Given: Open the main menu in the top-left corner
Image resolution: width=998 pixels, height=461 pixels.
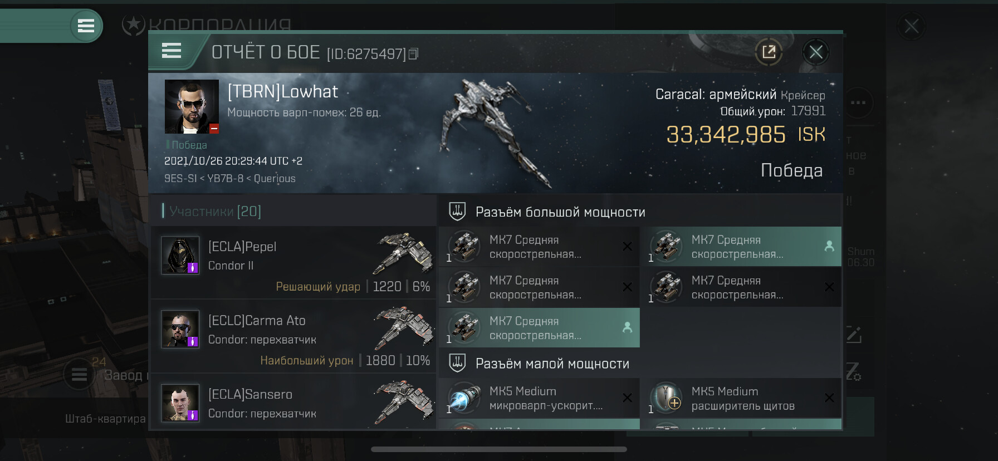Looking at the screenshot, I should [86, 26].
